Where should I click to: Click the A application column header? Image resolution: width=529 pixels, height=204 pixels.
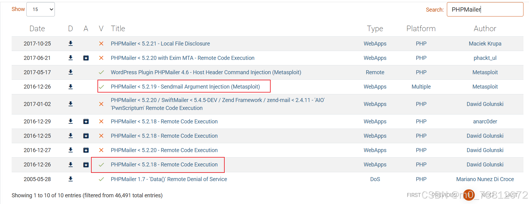pyautogui.click(x=86, y=28)
